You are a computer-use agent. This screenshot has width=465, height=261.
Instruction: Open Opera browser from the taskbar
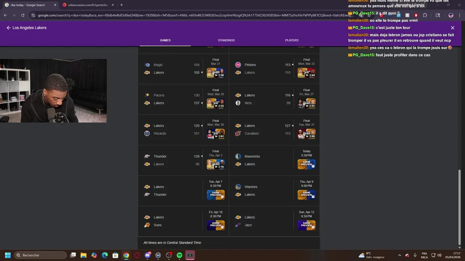click(x=137, y=255)
